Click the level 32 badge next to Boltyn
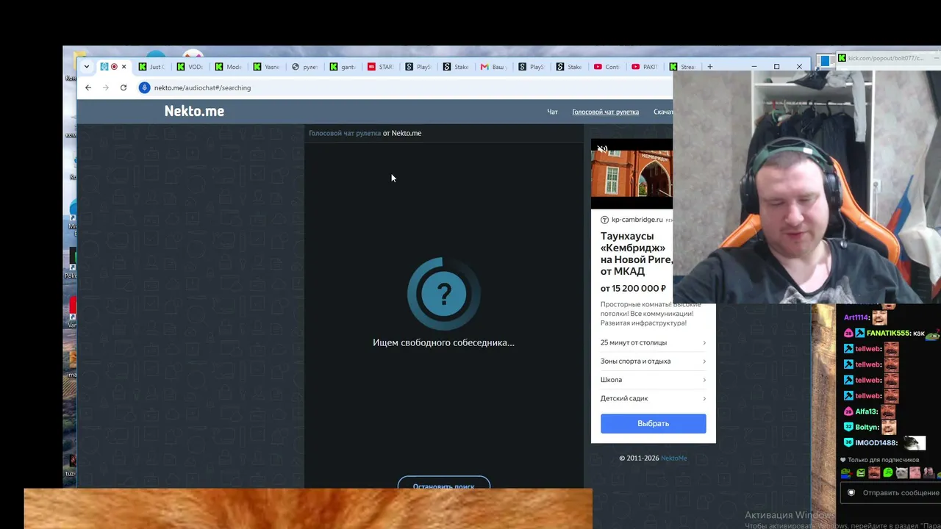Viewport: 941px width, 529px height. [x=848, y=427]
